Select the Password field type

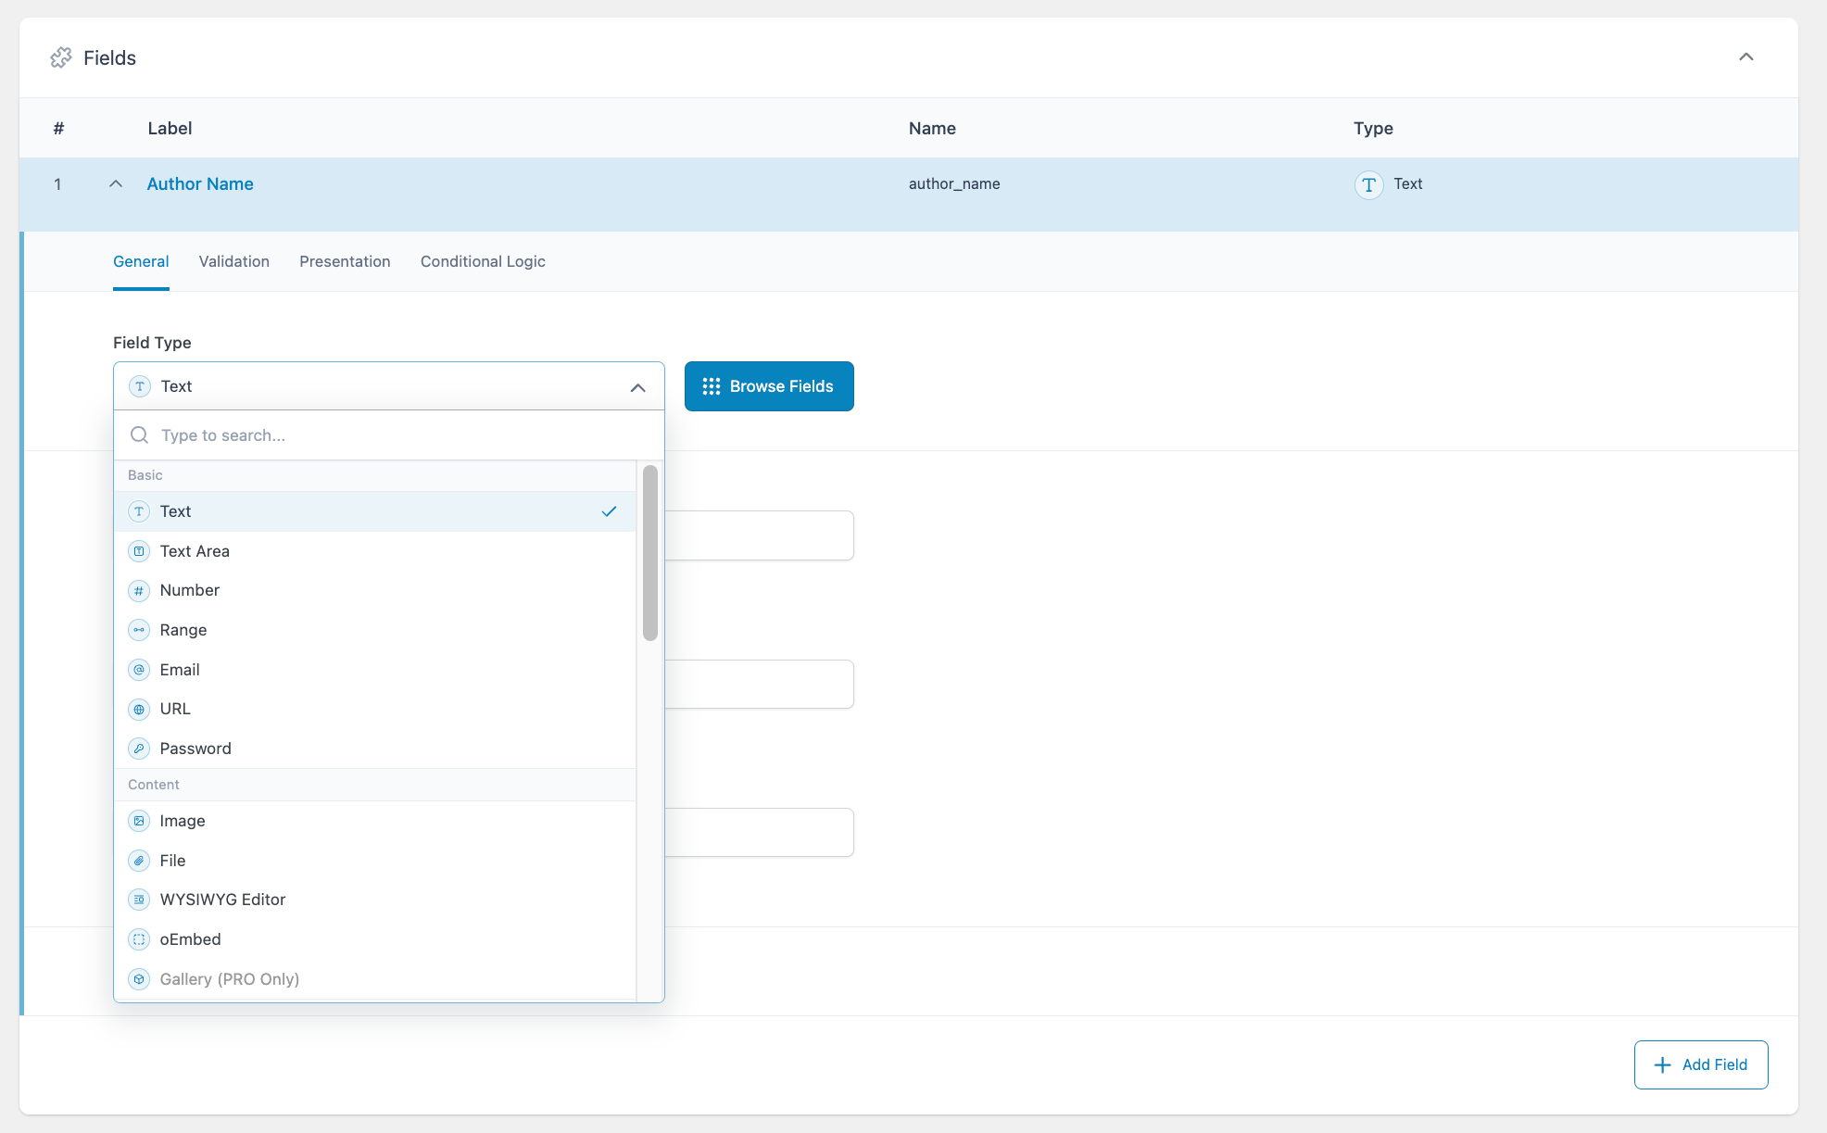click(195, 748)
